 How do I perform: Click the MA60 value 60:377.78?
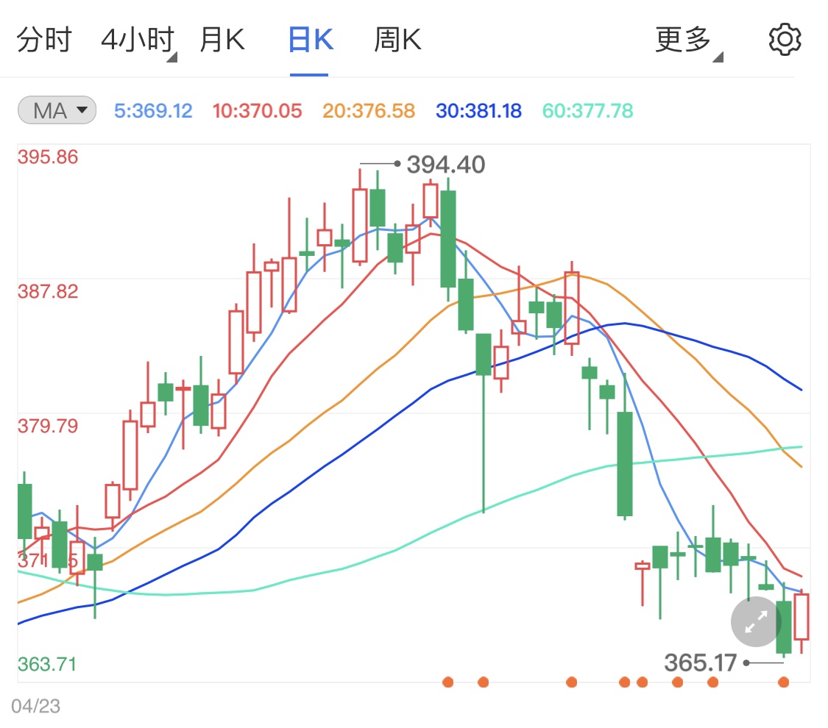pyautogui.click(x=588, y=111)
